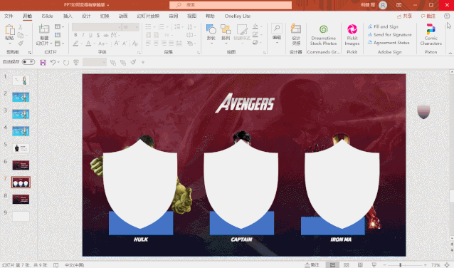Open Design Ideas icon in ribbon
The width and height of the screenshot is (454, 268).
click(x=295, y=29)
